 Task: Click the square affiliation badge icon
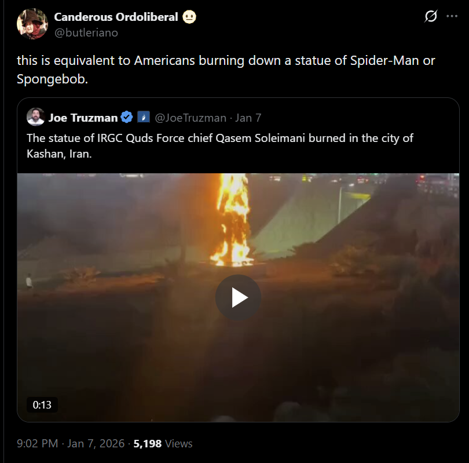(143, 118)
